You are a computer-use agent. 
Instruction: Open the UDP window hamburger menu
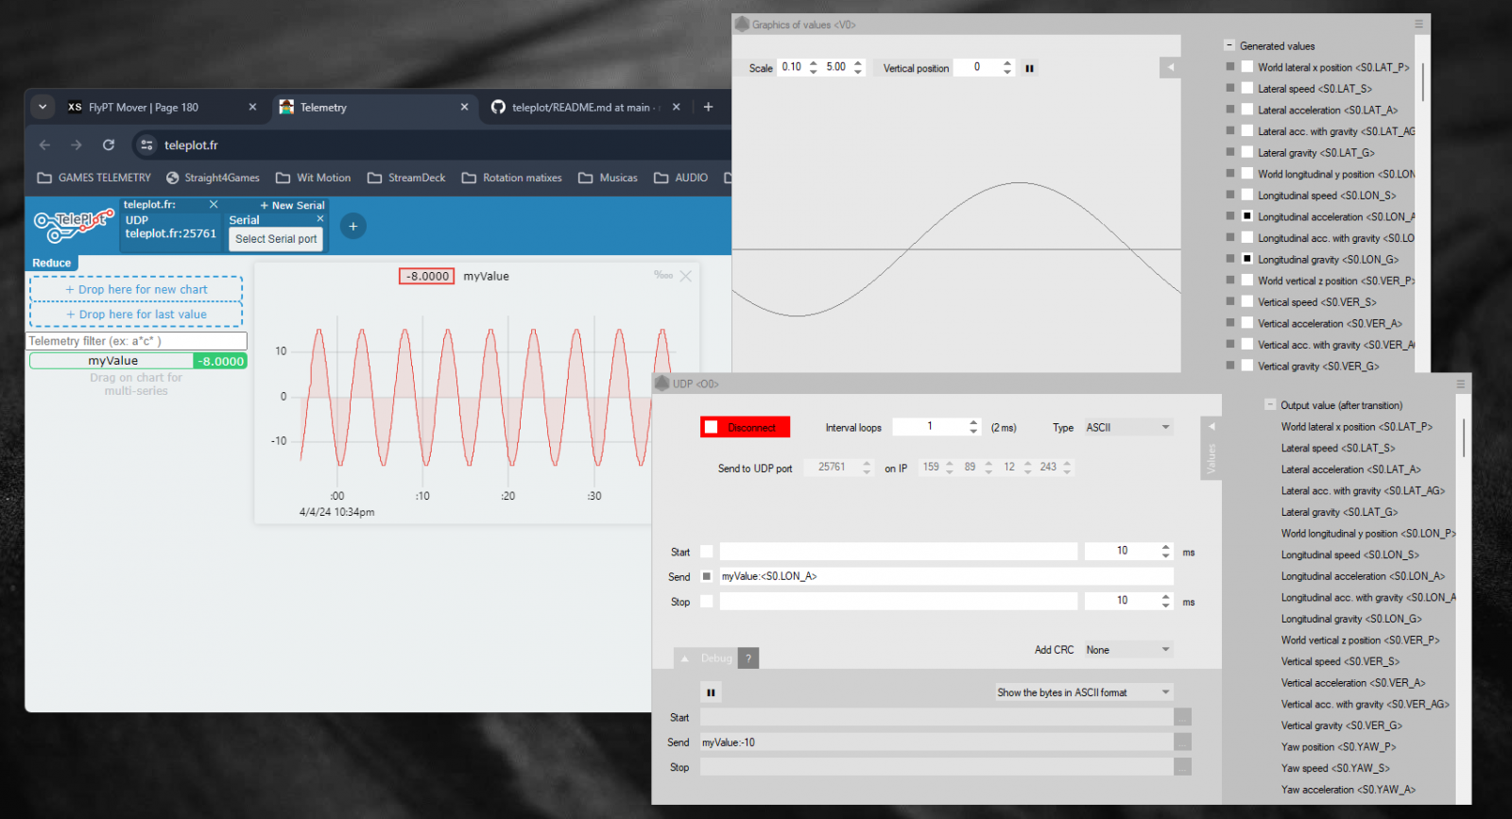pos(1460,384)
